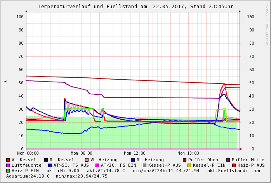Click the Mon 06:00 time axis label
The width and height of the screenshot is (271, 183).
point(82,153)
